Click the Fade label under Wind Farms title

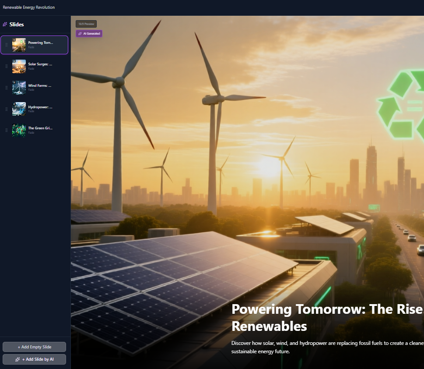pyautogui.click(x=32, y=90)
